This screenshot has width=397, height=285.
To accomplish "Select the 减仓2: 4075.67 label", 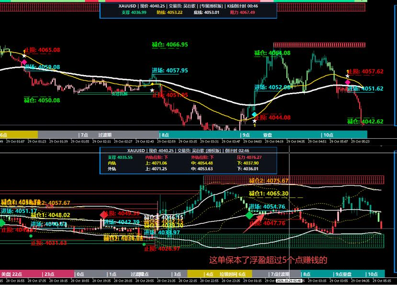I will [x=269, y=181].
